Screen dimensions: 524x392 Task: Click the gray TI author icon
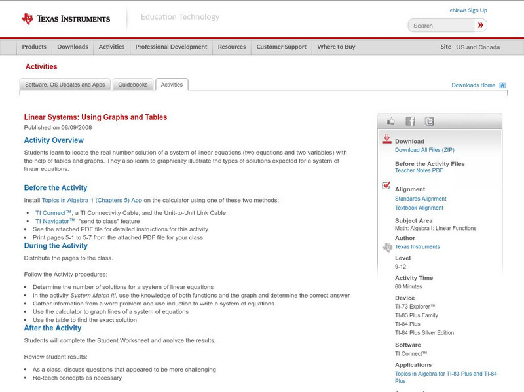(x=387, y=248)
